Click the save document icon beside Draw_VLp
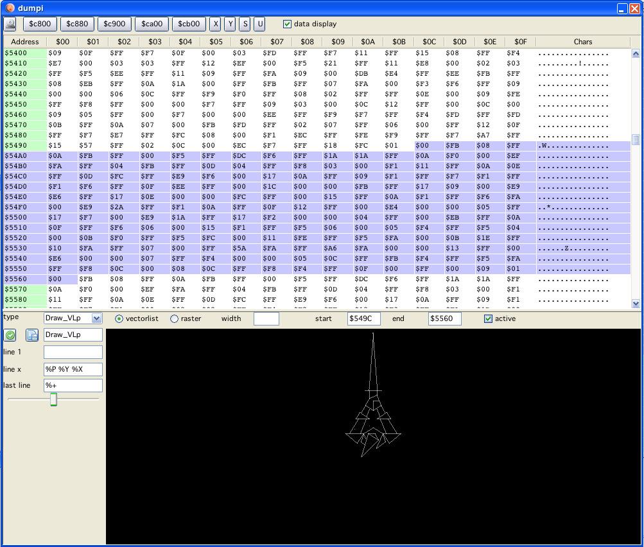Viewport: 644px width, 547px height. 31,334
